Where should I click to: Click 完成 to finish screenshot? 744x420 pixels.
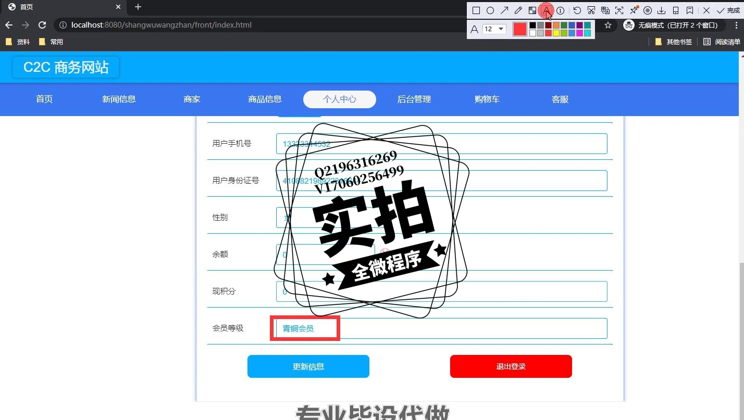(x=728, y=10)
